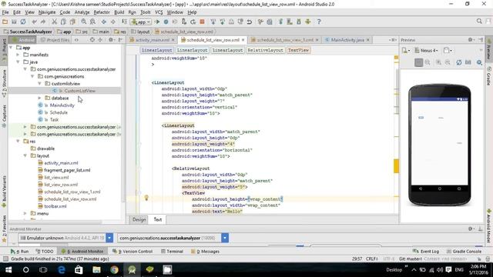Screen dimensions: 493x277
Task: Zoom out on the layout preview
Action: click(x=448, y=62)
